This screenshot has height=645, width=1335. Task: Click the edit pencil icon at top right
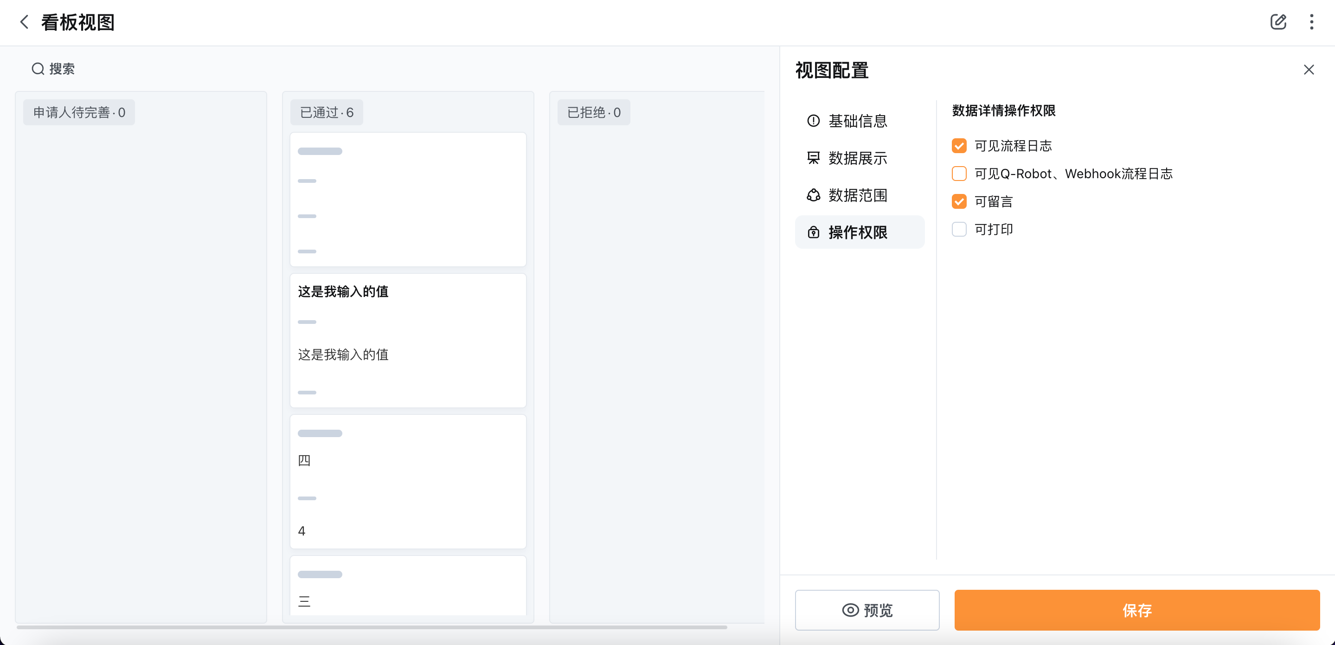(1278, 22)
